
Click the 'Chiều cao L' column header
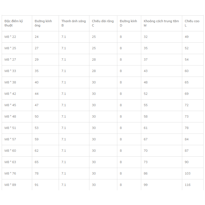[x=192, y=23]
